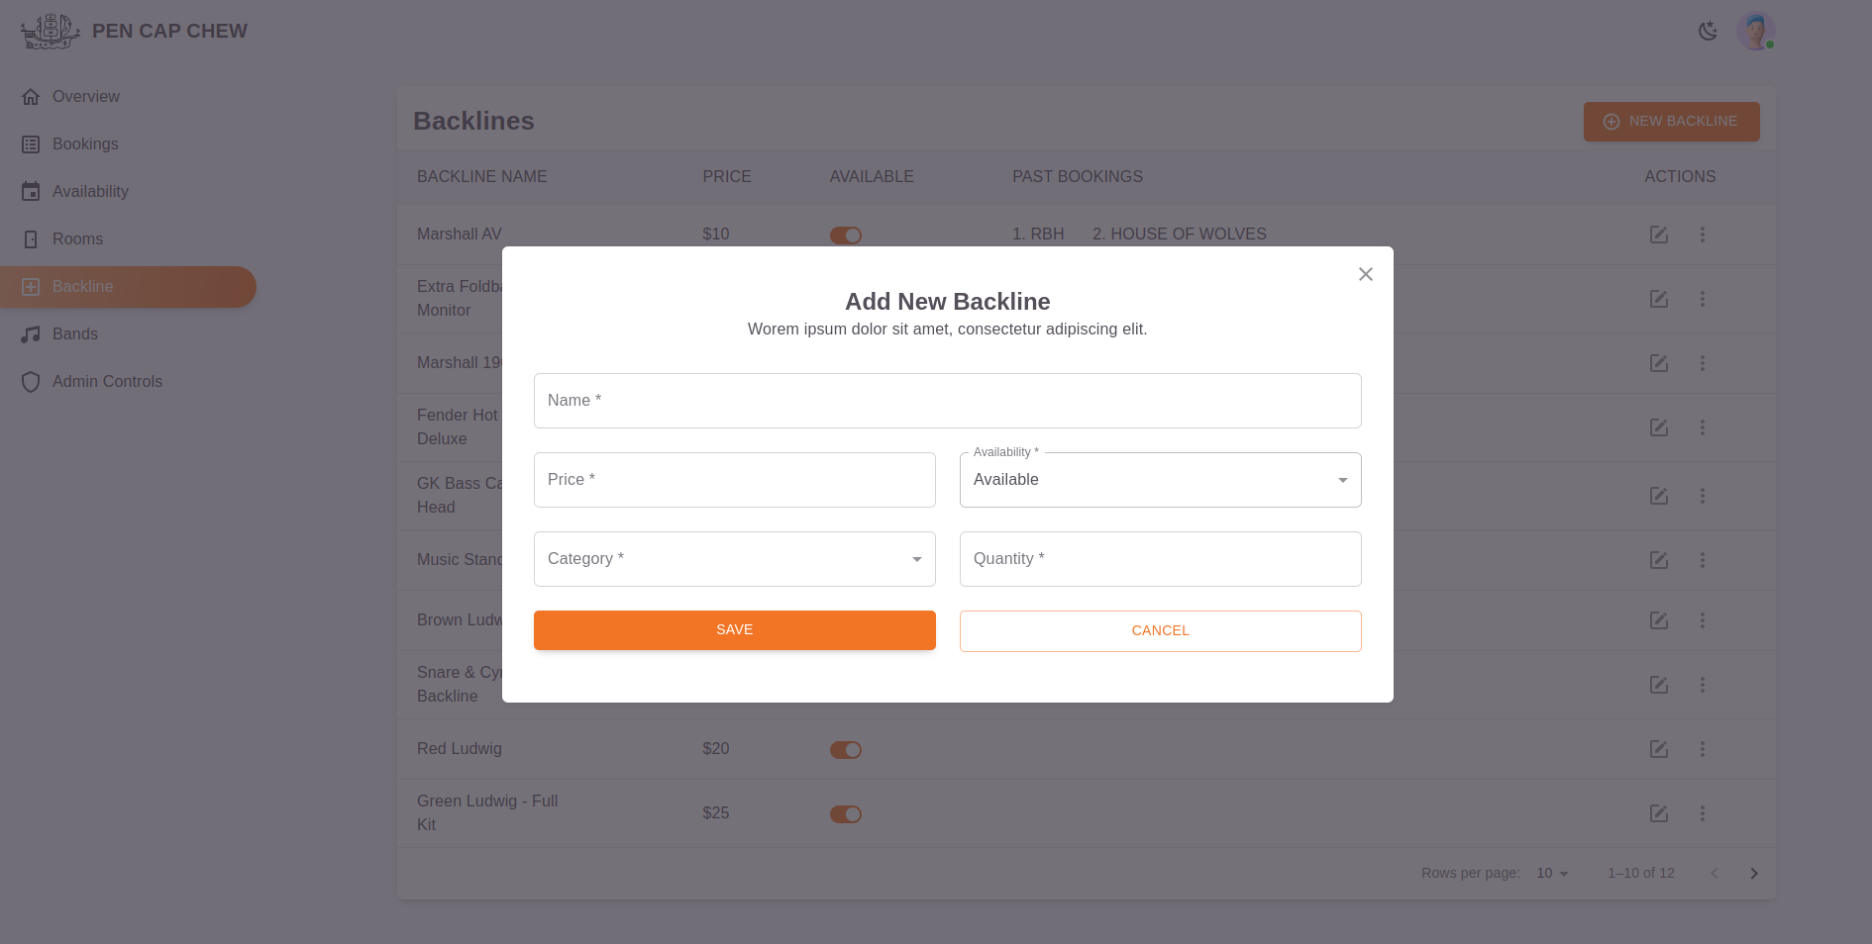
Task: Open the Availability dropdown in dialog
Action: coord(1160,480)
